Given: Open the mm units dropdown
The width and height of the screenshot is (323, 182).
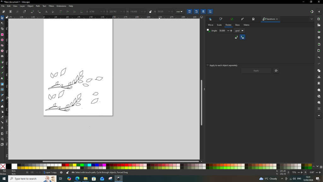Looking at the screenshot, I should coord(179,12).
